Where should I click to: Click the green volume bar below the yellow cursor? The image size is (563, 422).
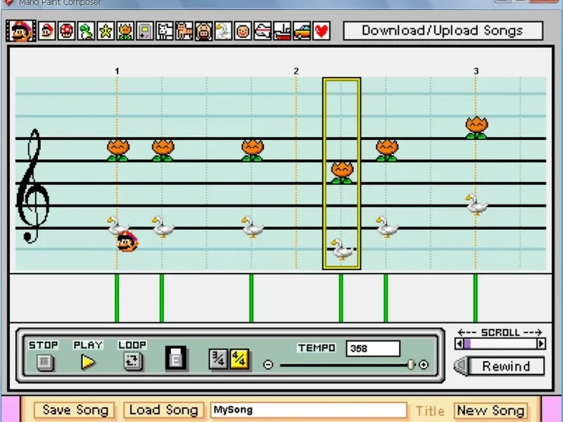point(341,298)
